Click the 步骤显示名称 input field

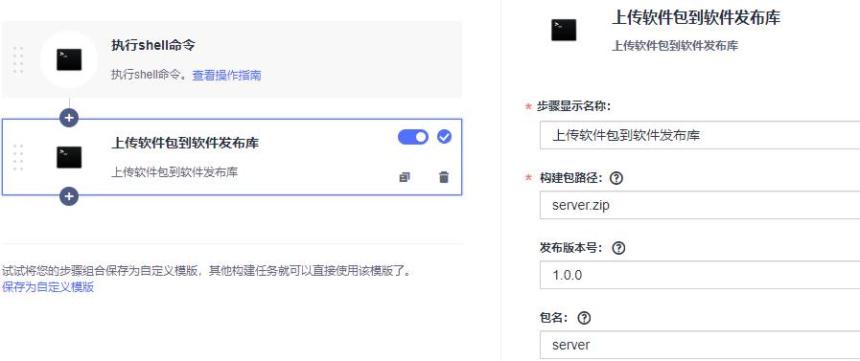point(700,135)
